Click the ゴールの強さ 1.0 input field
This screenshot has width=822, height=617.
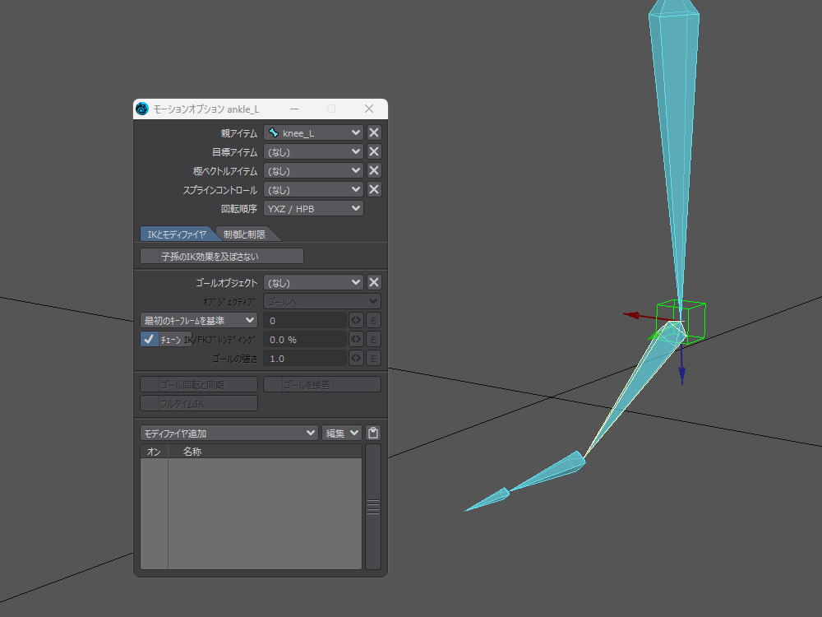(x=305, y=358)
